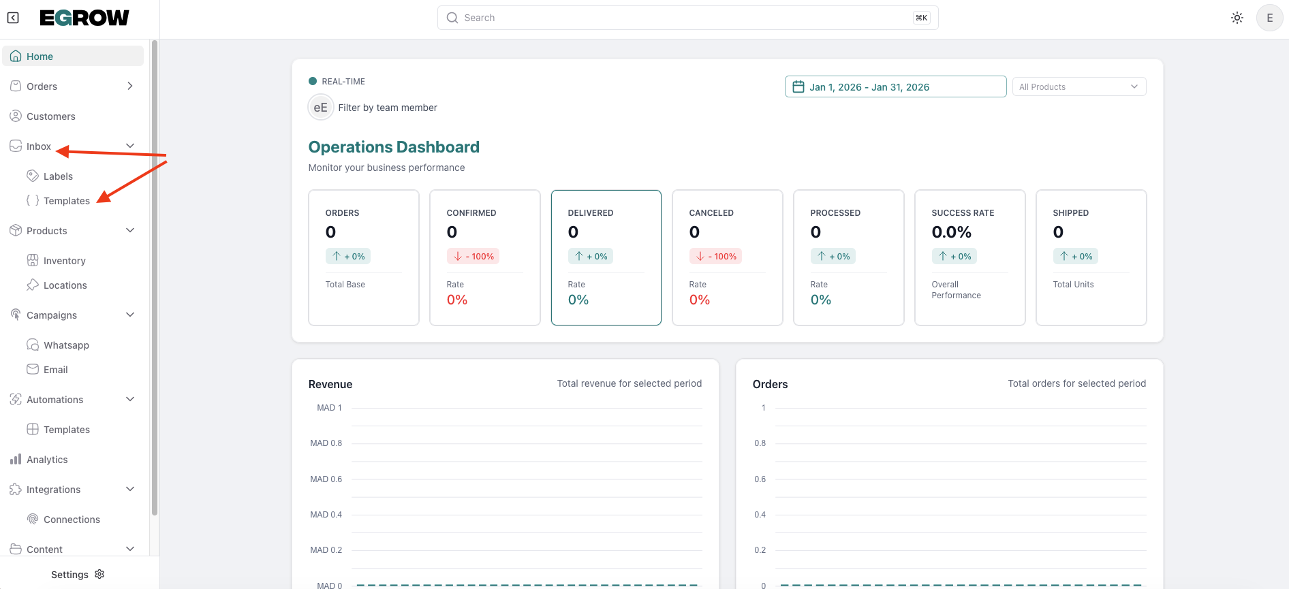Click the settings gear icon
The height and width of the screenshot is (589, 1289).
click(100, 574)
